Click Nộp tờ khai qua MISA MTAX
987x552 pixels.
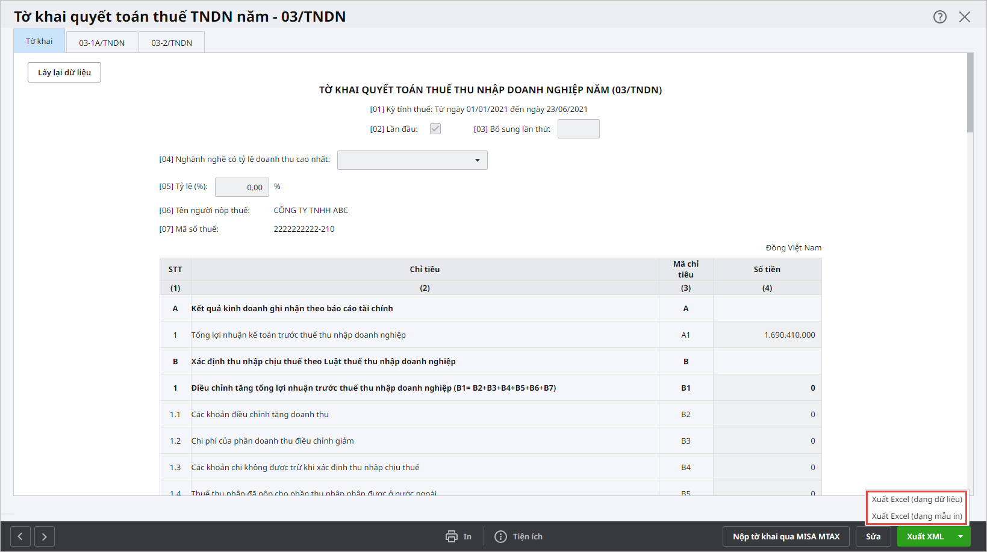786,536
